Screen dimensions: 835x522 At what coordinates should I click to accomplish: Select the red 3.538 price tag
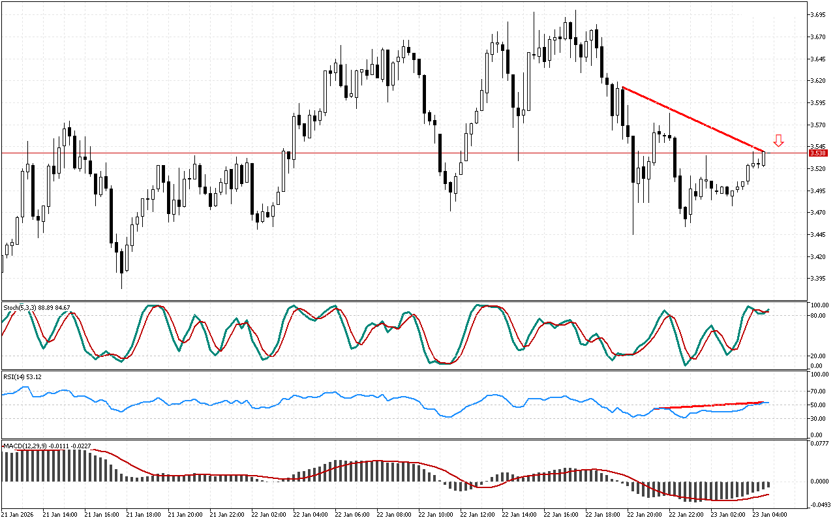tap(817, 153)
